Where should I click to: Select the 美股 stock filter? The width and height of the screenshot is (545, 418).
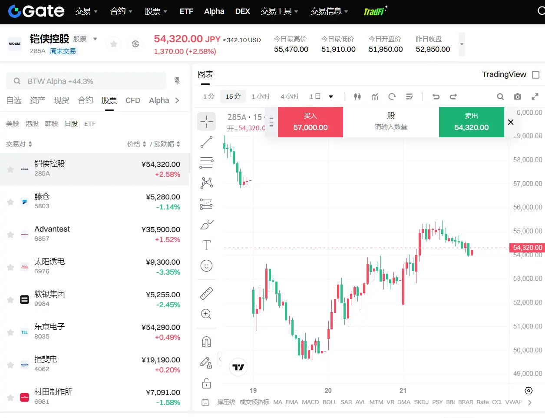13,124
